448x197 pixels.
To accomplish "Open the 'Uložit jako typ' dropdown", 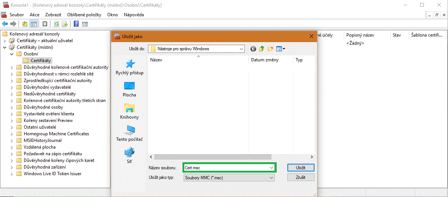I will click(x=271, y=178).
